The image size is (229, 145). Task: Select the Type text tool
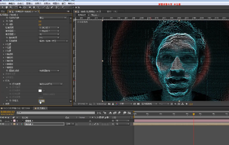coord(39,7)
